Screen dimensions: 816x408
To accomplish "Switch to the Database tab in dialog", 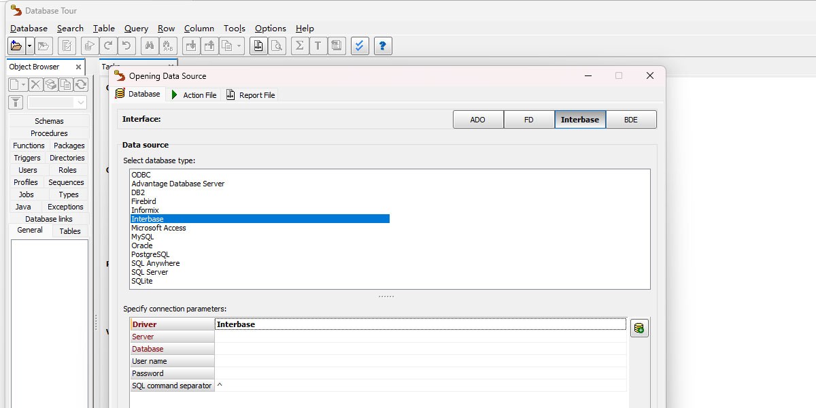I will click(139, 94).
